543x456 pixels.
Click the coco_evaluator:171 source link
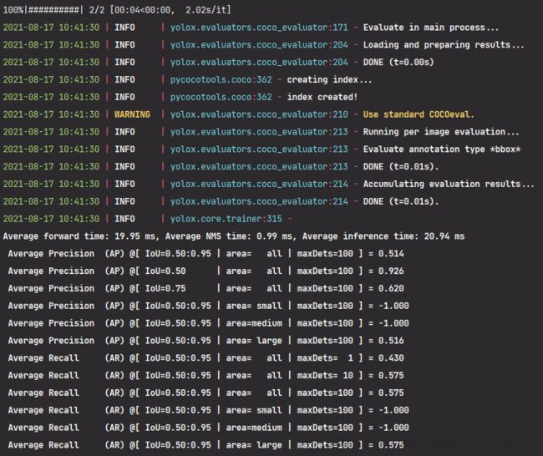tap(259, 28)
